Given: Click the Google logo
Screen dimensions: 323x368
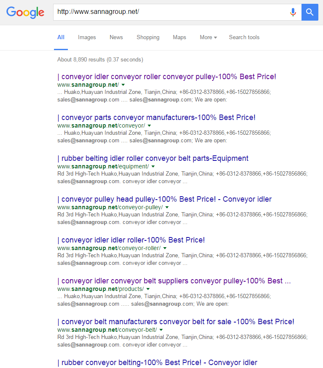Looking at the screenshot, I should click(25, 12).
